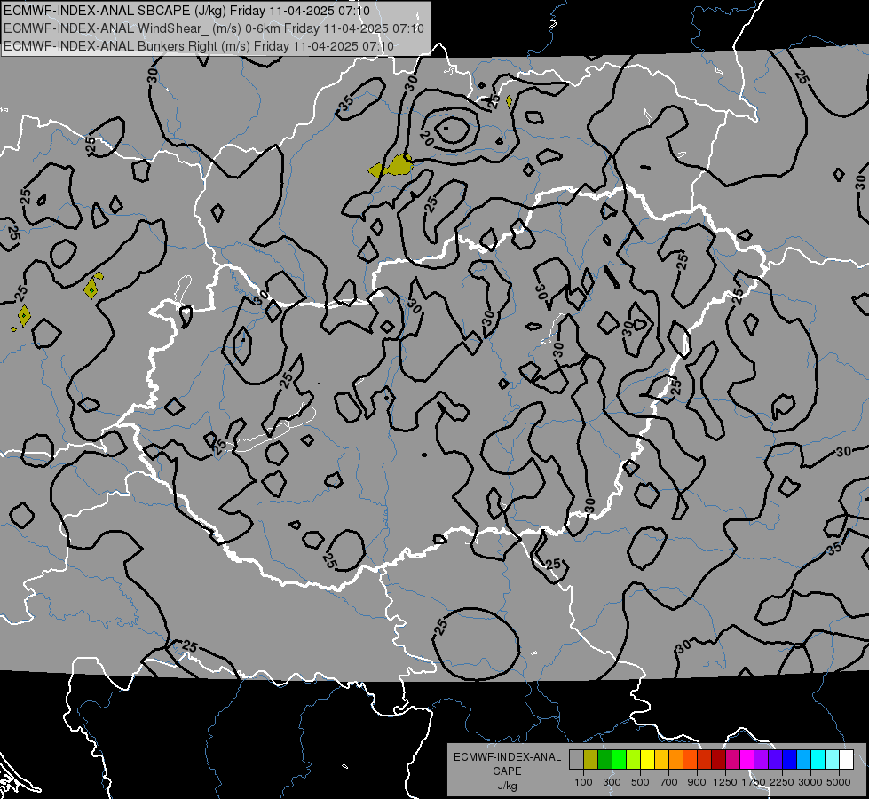Select the dark green legend swatch
Image resolution: width=869 pixels, height=799 pixels.
point(605,760)
